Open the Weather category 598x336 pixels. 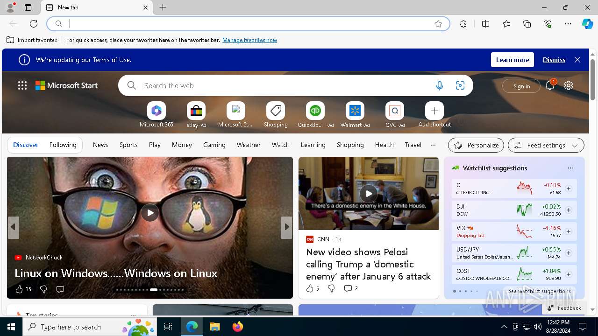click(x=249, y=145)
